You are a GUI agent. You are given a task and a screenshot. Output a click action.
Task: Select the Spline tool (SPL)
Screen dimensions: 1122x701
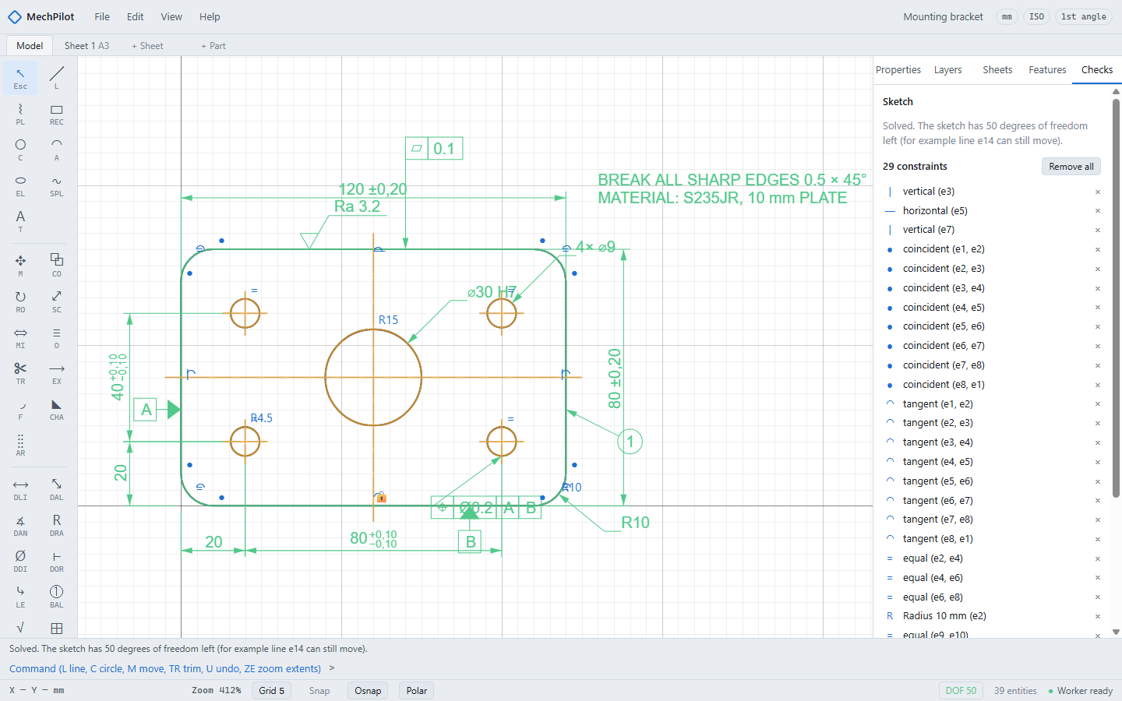57,185
